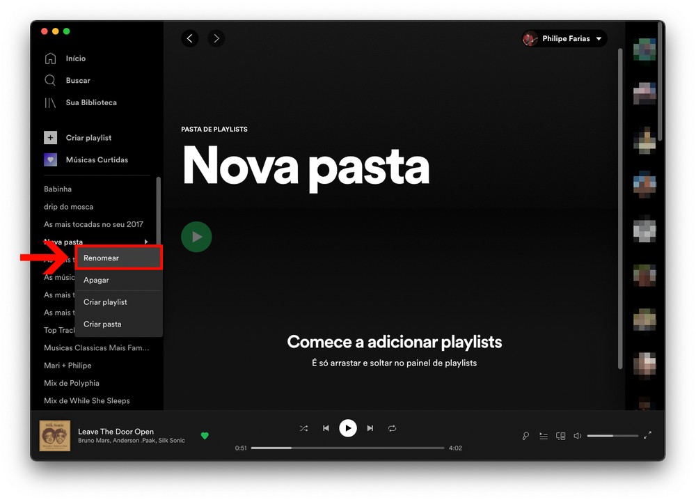Open the play queue icon
The height and width of the screenshot is (502, 696).
pos(544,436)
